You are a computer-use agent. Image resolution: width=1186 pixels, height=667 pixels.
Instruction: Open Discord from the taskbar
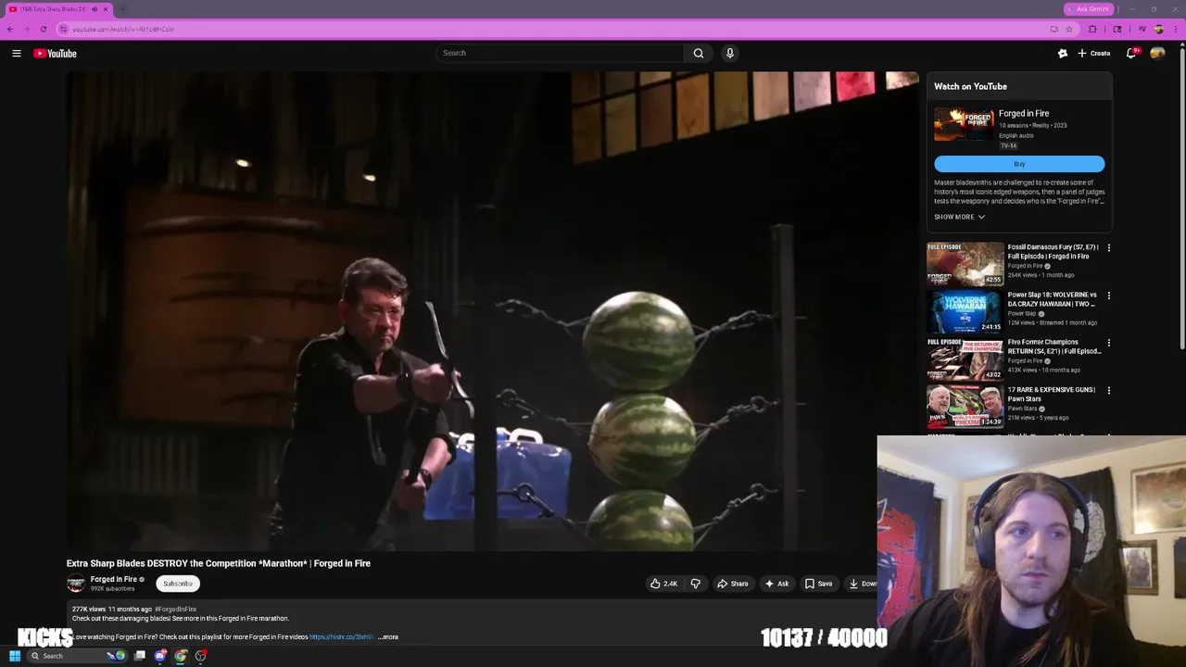tap(160, 656)
